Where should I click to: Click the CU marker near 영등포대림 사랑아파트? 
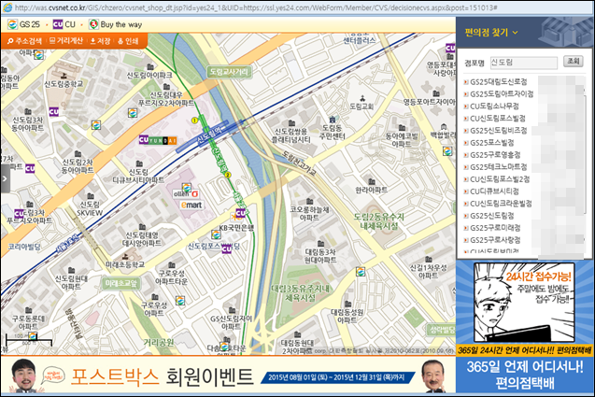450,49
